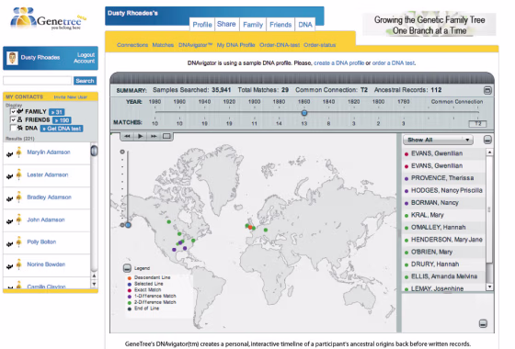This screenshot has height=349, width=515.
Task: Open Connections submenu item
Action: click(x=132, y=45)
